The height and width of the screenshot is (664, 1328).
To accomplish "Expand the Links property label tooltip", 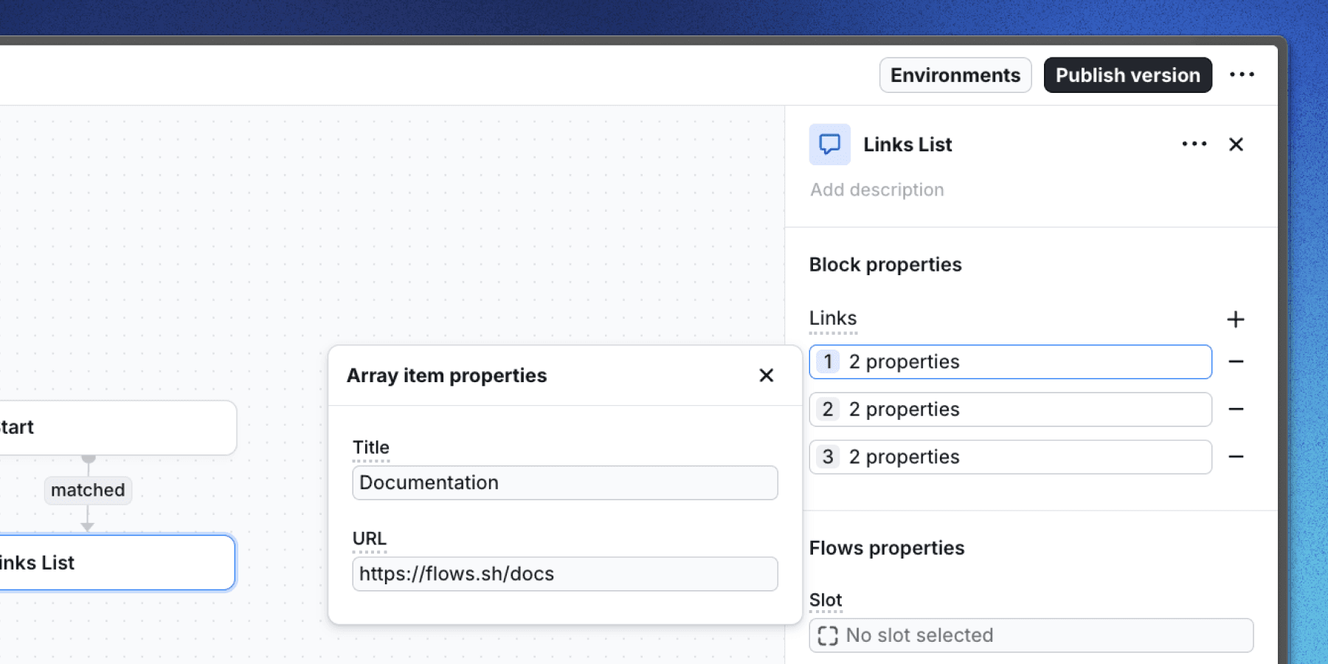I will click(833, 318).
